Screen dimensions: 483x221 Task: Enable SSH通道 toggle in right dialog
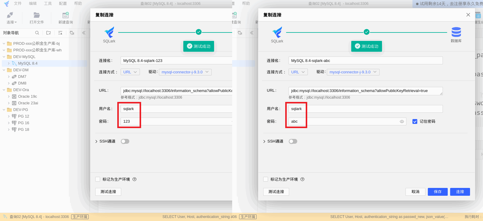coord(293,141)
